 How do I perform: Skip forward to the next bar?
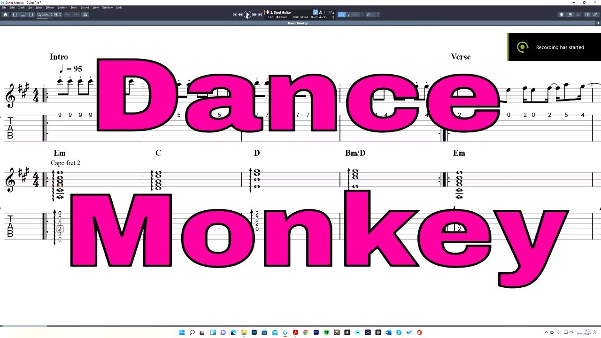point(254,15)
